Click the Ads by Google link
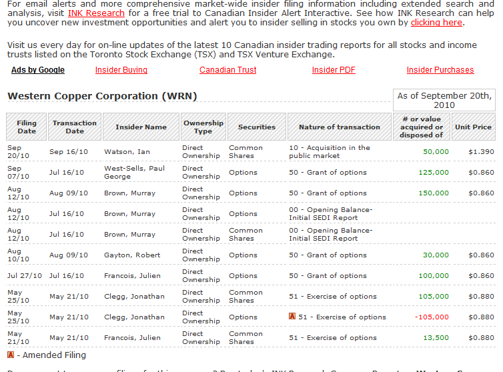The height and width of the screenshot is (372, 503). [38, 70]
